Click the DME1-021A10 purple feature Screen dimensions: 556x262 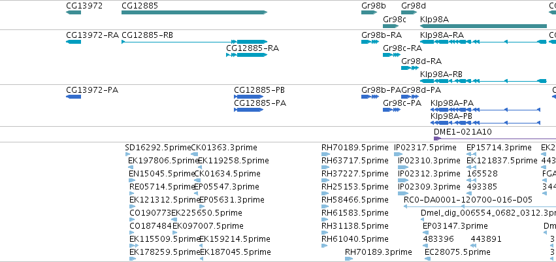click(495, 139)
